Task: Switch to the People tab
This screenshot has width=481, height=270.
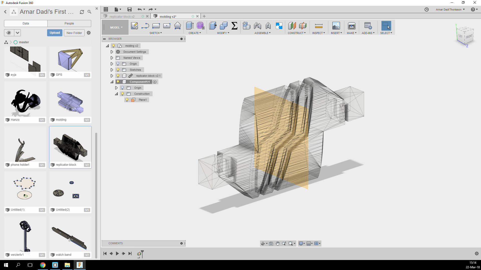Action: click(x=69, y=23)
